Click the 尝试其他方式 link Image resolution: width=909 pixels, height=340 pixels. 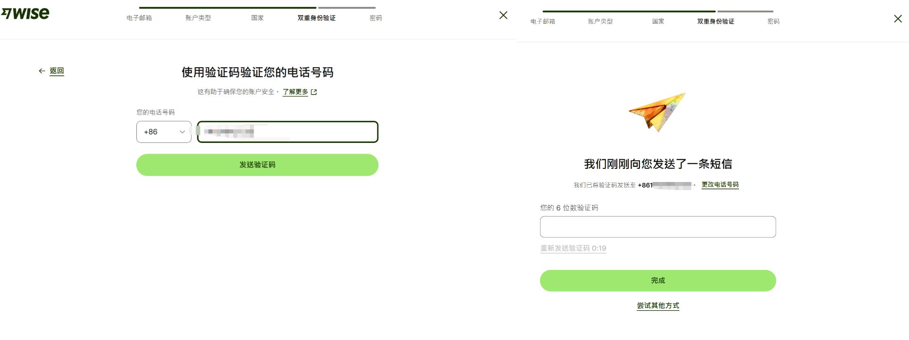657,305
